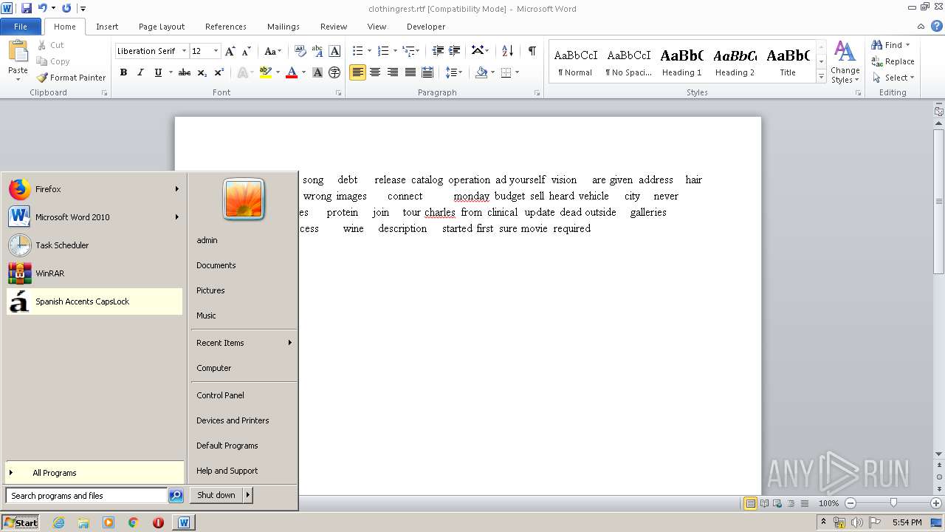Click the Numbering list icon
945x532 pixels.
tap(382, 50)
